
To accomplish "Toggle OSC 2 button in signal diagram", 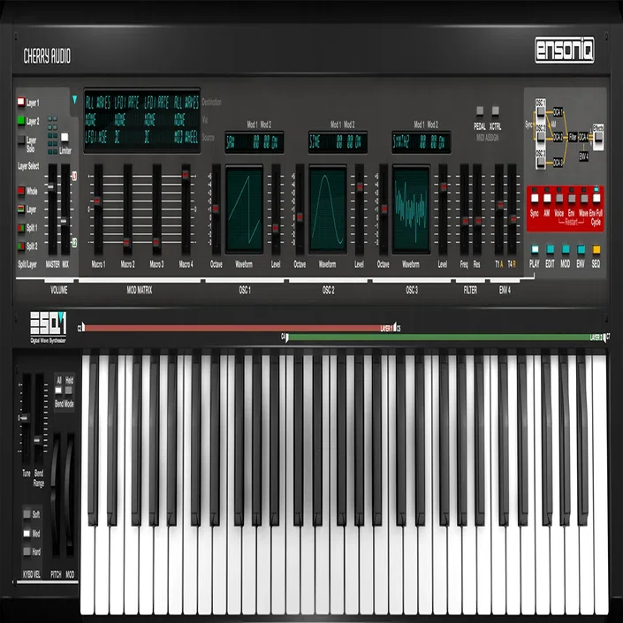I will point(540,137).
